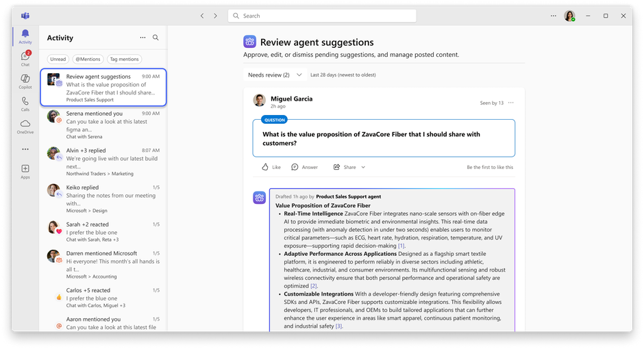Image resolution: width=644 pixels, height=349 pixels.
Task: Click Serena's avatar in activity list
Action: point(53,116)
